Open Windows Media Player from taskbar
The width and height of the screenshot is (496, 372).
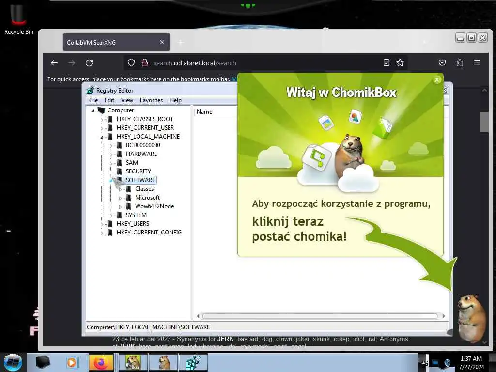tap(72, 362)
